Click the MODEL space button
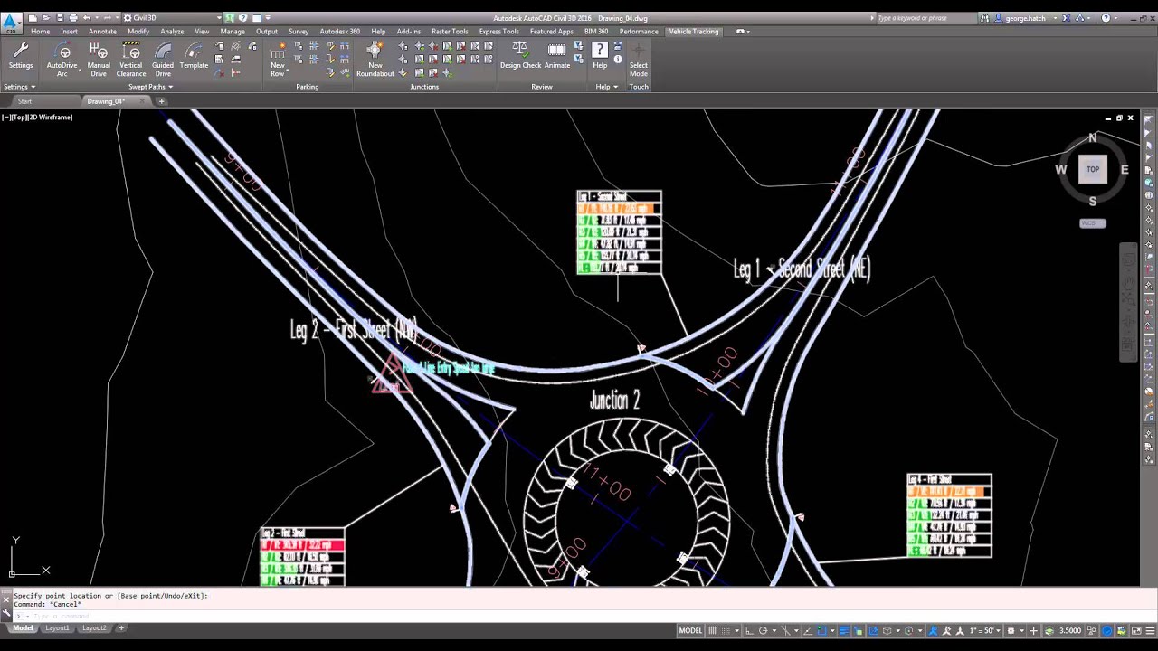 [690, 631]
